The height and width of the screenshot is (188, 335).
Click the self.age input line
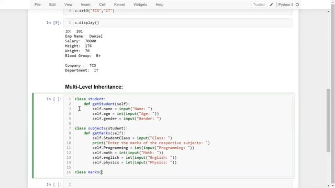tap(126, 114)
